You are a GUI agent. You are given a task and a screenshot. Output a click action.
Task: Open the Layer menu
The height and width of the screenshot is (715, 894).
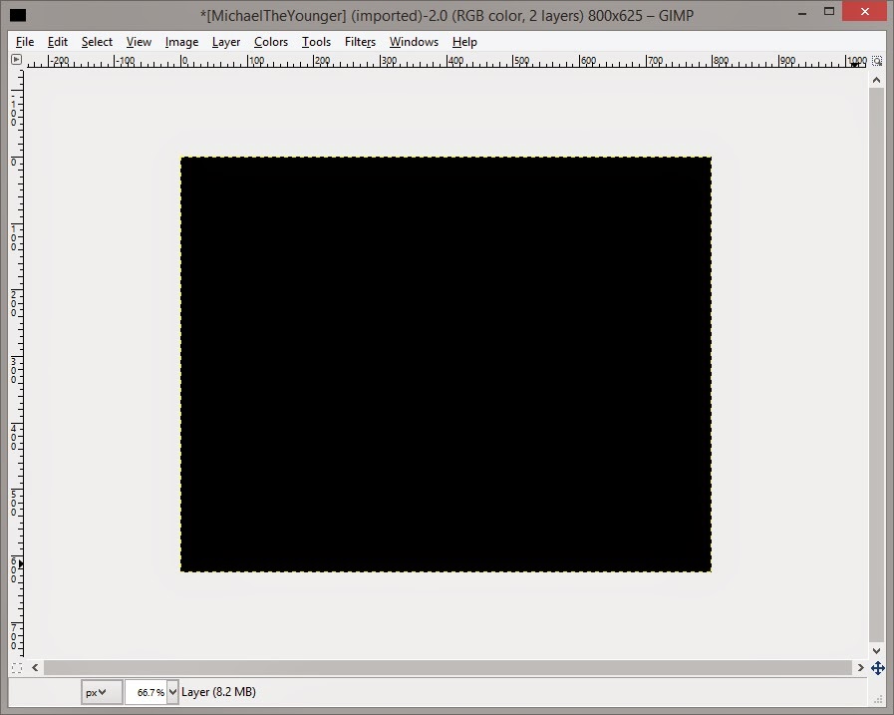tap(225, 42)
